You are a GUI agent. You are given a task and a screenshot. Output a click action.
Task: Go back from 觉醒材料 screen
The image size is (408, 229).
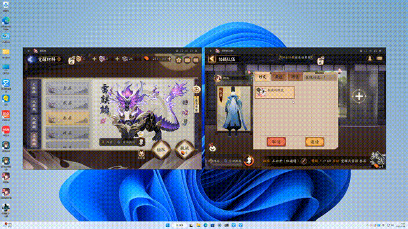pyautogui.click(x=31, y=59)
